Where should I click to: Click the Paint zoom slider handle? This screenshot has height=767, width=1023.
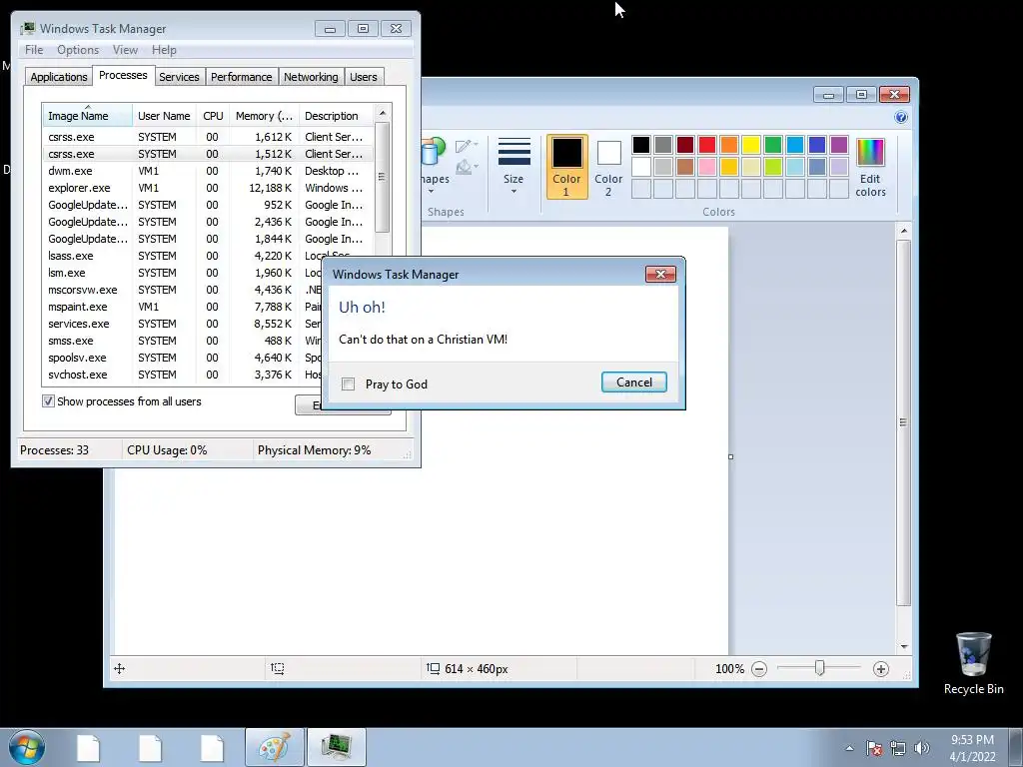820,668
